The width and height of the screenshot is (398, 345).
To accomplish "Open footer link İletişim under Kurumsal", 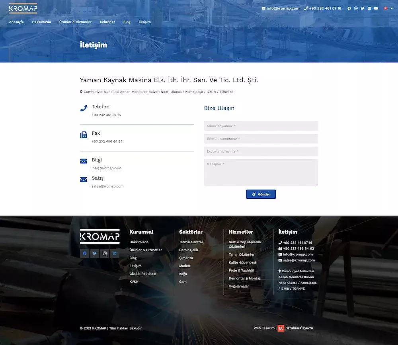I will [x=136, y=266].
